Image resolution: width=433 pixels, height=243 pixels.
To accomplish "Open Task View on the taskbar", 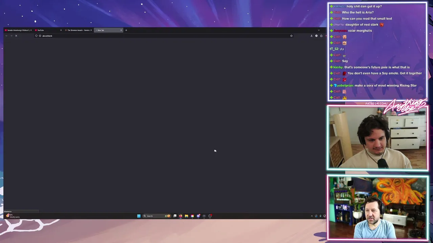I will tap(175, 216).
